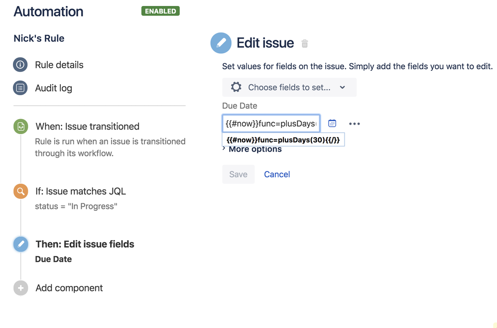Image resolution: width=497 pixels, height=328 pixels.
Task: Select the plusDays(30) smart value suggestion
Action: [x=283, y=140]
